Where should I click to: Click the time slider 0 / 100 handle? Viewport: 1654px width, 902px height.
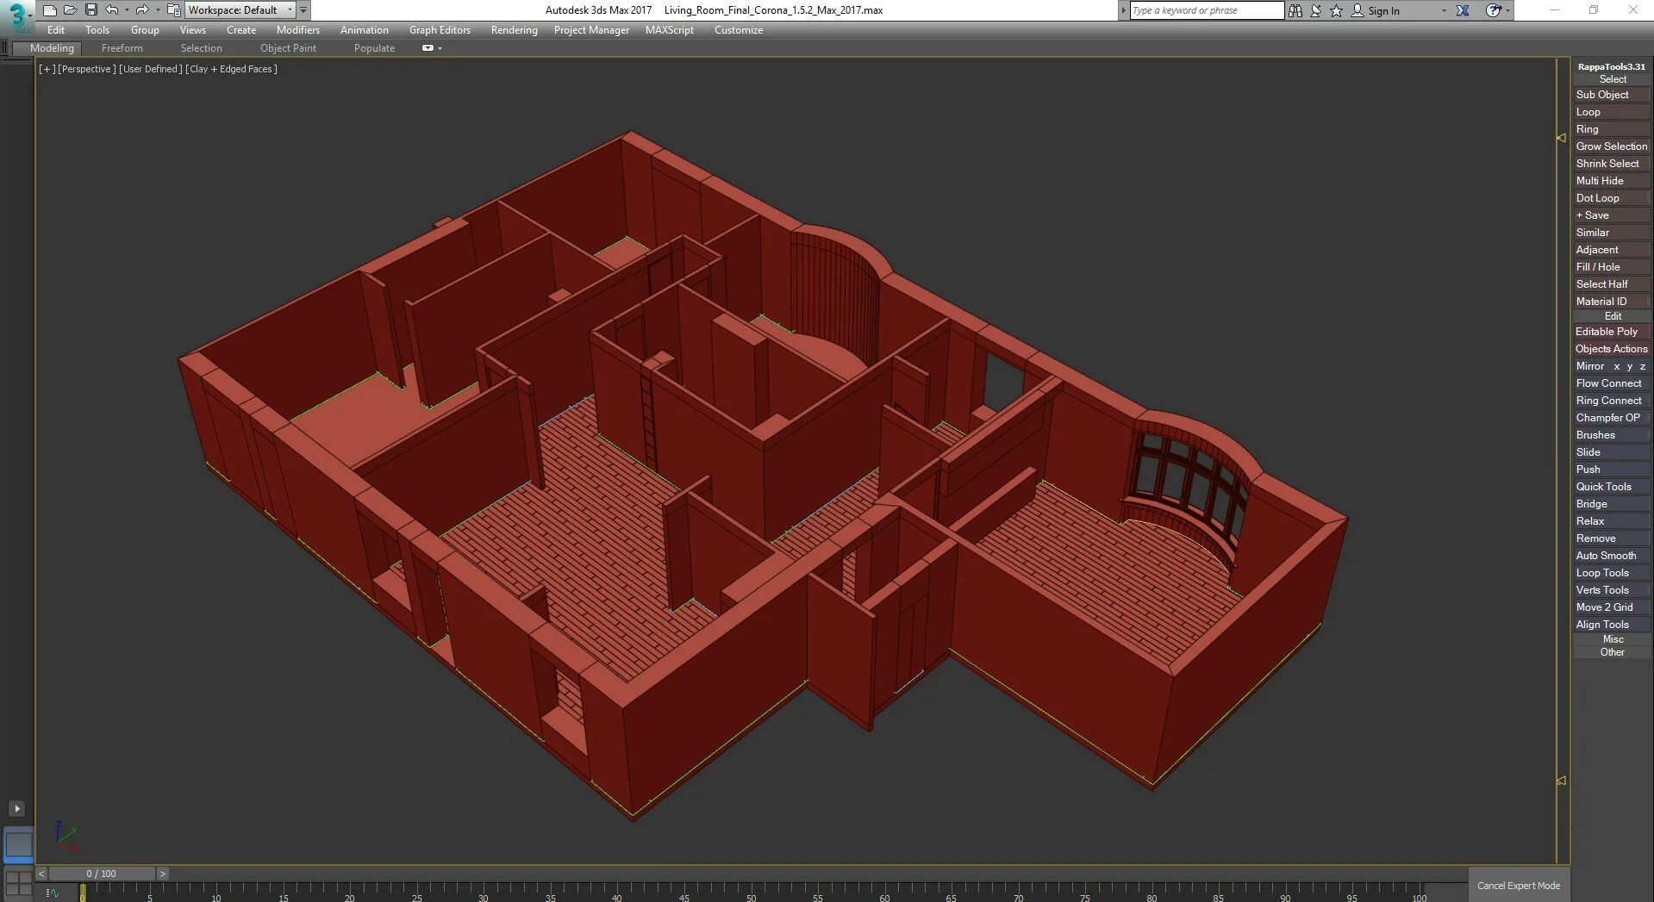(102, 874)
